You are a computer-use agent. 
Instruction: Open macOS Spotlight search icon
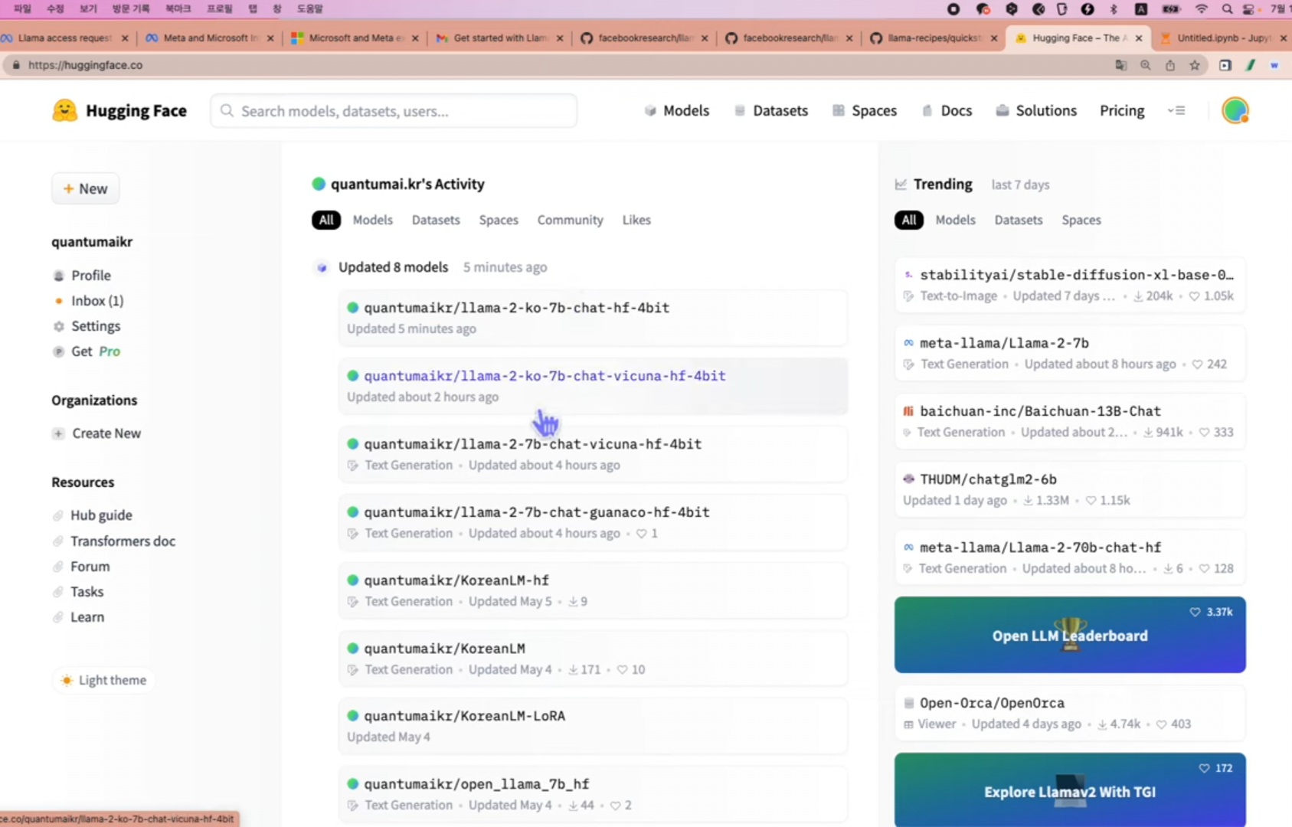coord(1228,9)
